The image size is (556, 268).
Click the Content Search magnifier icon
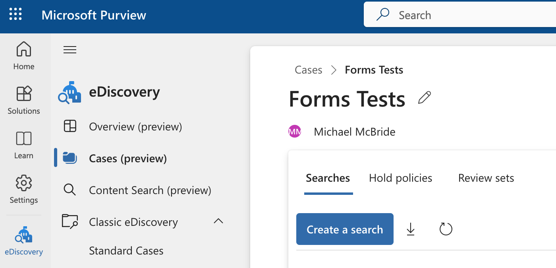click(x=69, y=190)
